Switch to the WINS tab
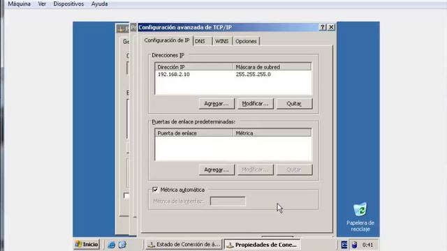447x251 pixels. click(x=222, y=41)
